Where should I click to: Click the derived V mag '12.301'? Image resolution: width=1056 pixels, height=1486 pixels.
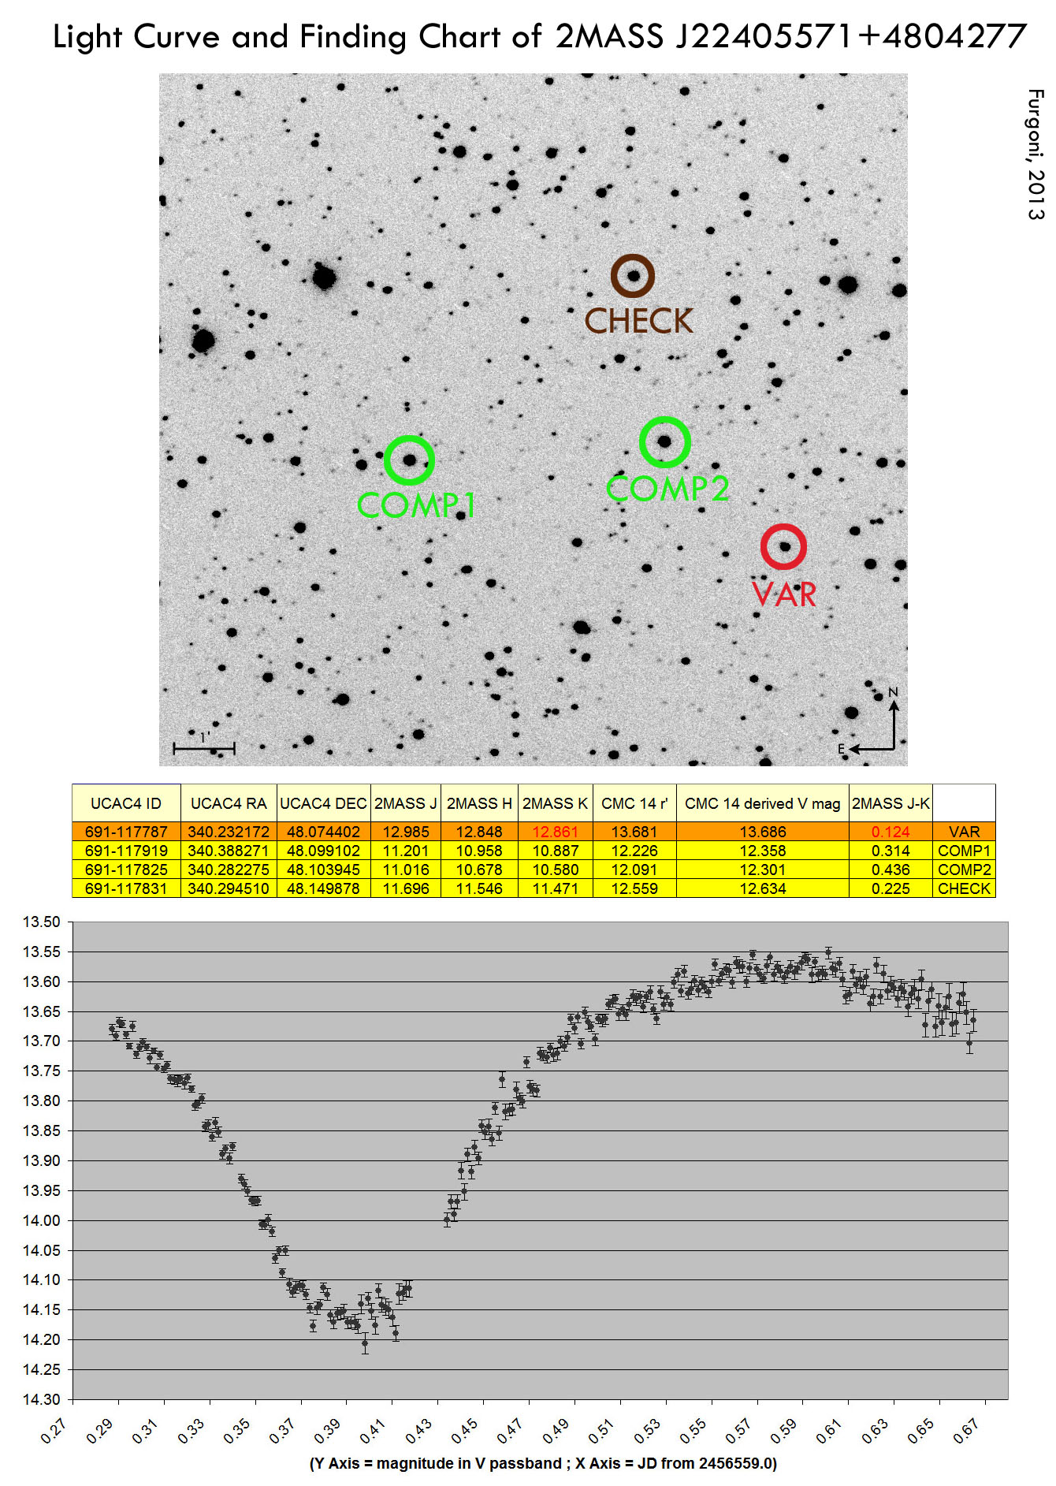763,870
